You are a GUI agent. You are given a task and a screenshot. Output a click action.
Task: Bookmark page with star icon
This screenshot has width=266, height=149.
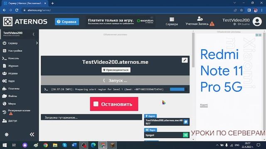tap(241, 10)
